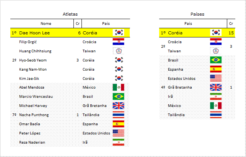Click the Coréia total score 15 cell

click(231, 33)
